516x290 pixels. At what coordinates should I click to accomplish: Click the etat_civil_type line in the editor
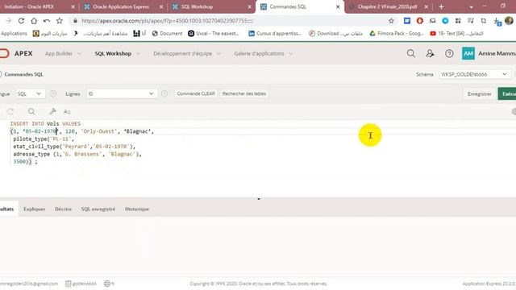coord(74,147)
